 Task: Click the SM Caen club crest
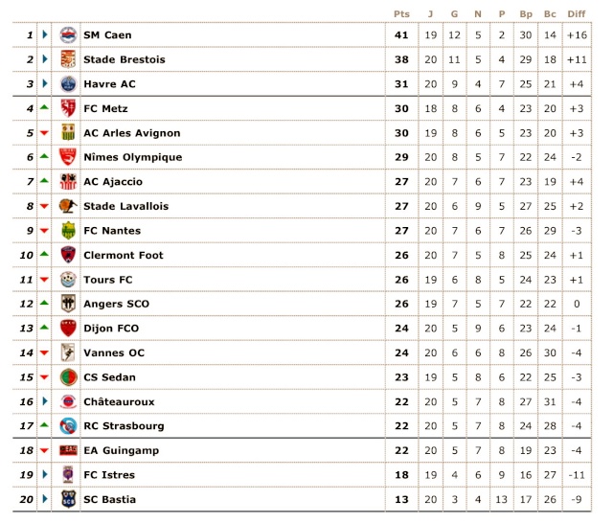tap(68, 34)
